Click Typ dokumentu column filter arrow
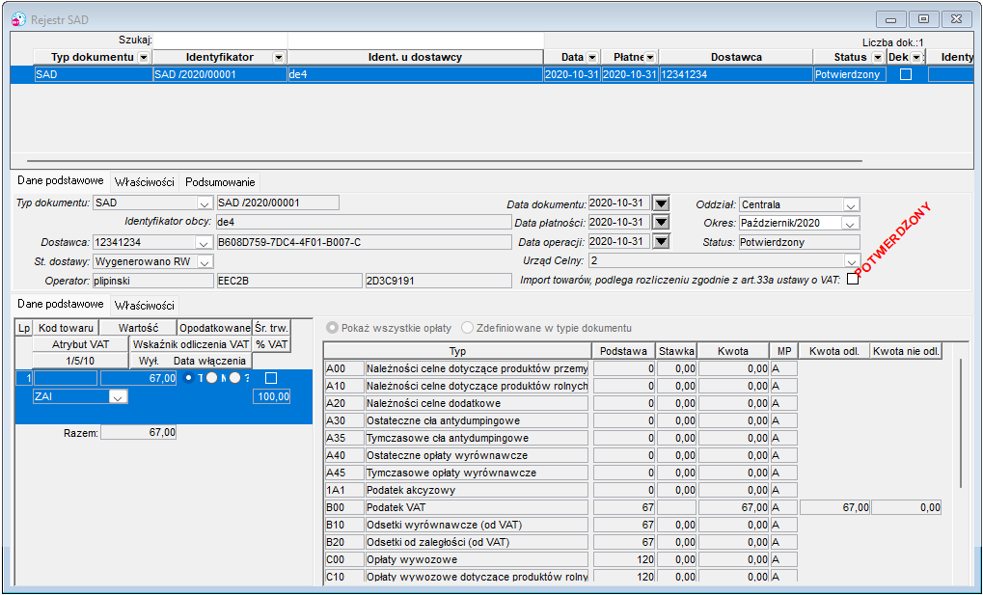 [144, 58]
